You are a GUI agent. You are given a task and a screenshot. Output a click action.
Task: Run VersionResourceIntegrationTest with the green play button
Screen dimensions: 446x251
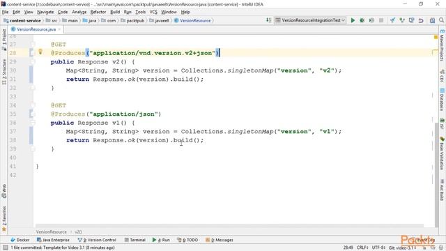(x=353, y=20)
